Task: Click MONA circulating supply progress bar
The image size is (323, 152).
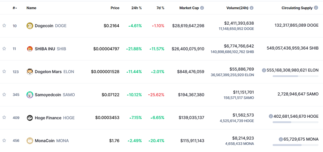Action: 296,145
